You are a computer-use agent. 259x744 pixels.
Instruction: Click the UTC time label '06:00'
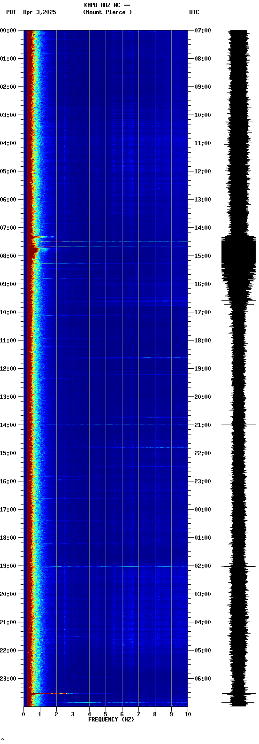coord(203,678)
